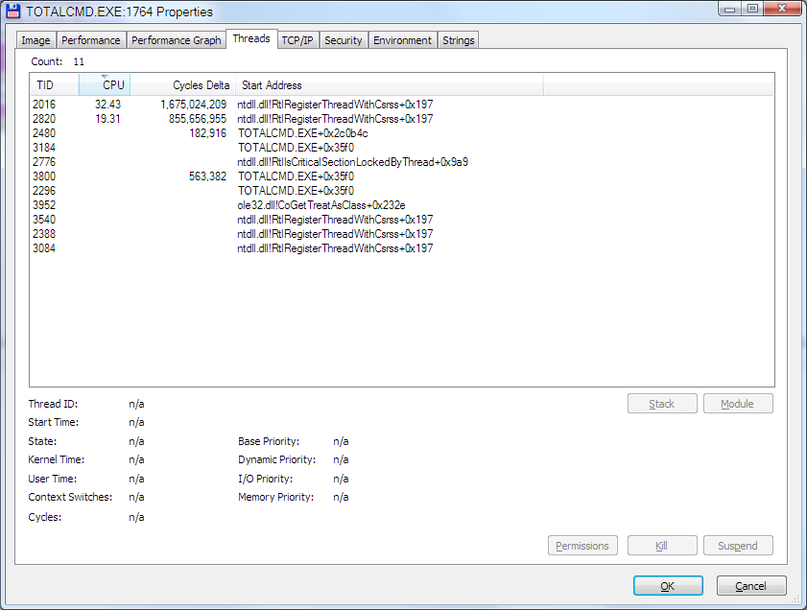Close the Properties window

pyautogui.click(x=782, y=9)
